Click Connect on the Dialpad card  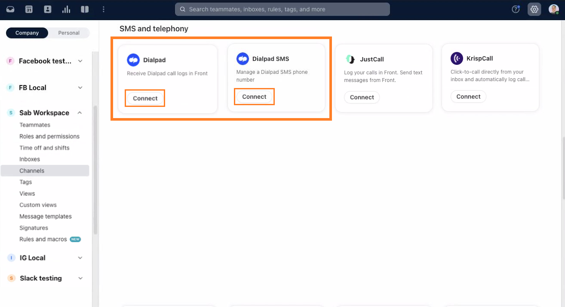pos(145,98)
